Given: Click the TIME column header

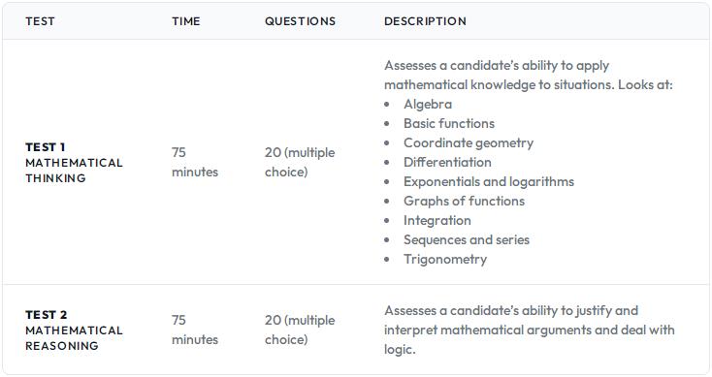Looking at the screenshot, I should tap(185, 21).
